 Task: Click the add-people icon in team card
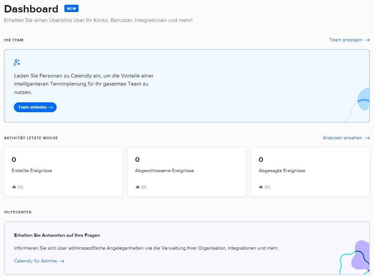[x=17, y=62]
